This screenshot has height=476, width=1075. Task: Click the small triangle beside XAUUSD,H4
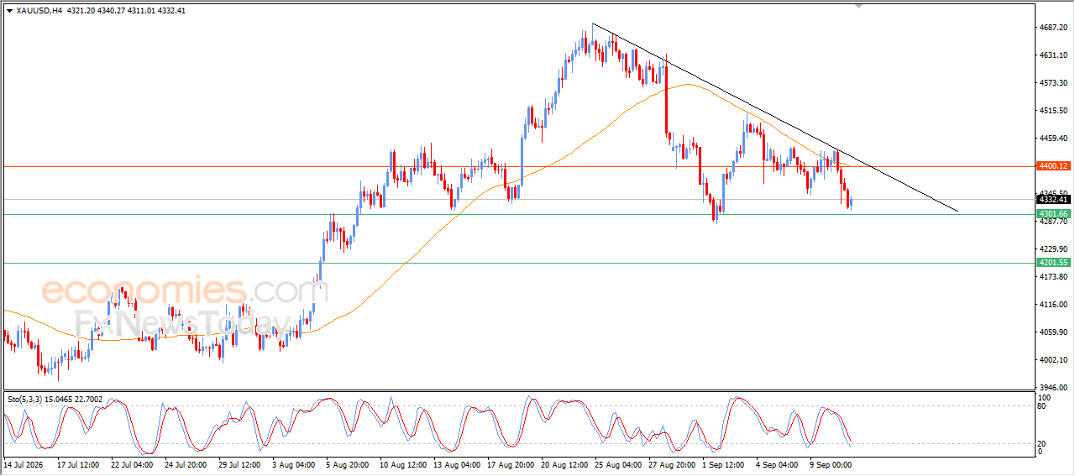(10, 10)
